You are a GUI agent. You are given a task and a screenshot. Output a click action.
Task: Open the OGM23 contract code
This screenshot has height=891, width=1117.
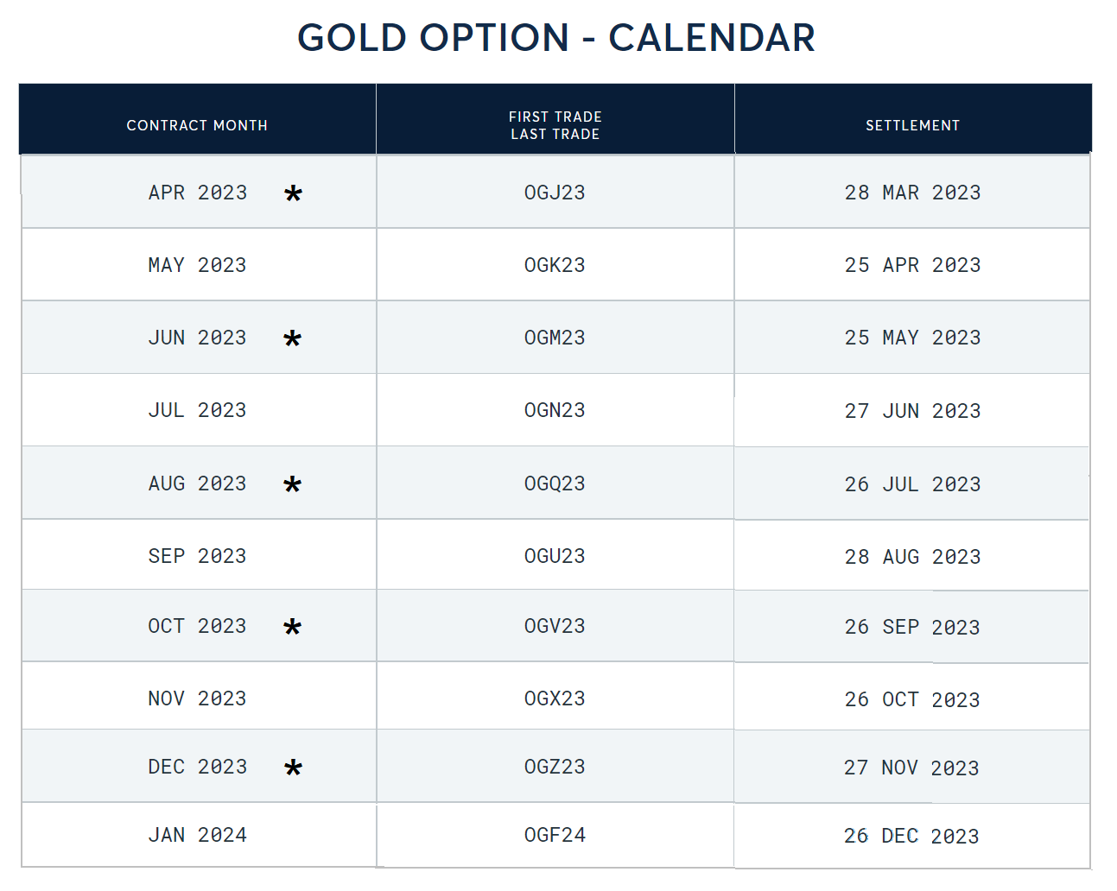pos(555,338)
